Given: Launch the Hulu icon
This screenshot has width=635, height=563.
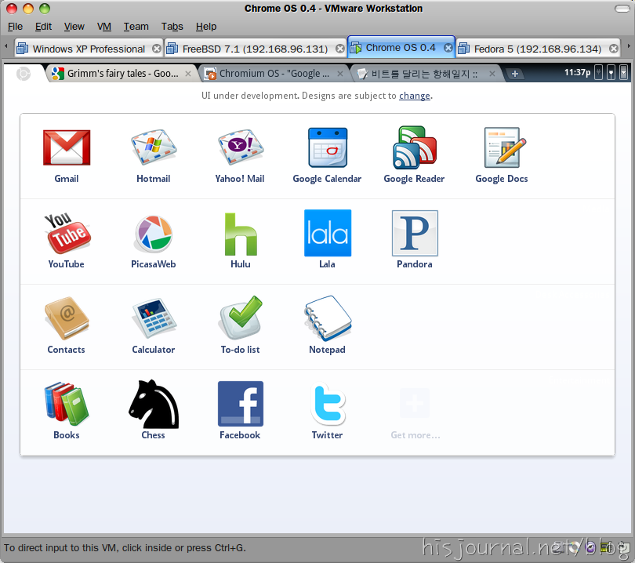Looking at the screenshot, I should coord(241,234).
